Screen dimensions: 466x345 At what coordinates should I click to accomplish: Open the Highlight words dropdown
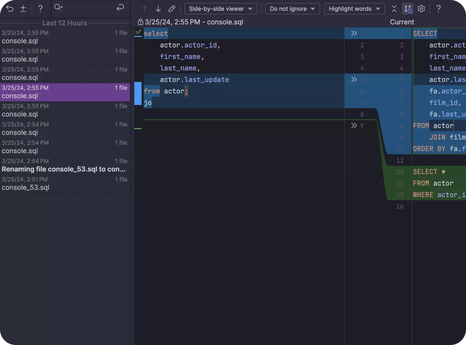(354, 9)
